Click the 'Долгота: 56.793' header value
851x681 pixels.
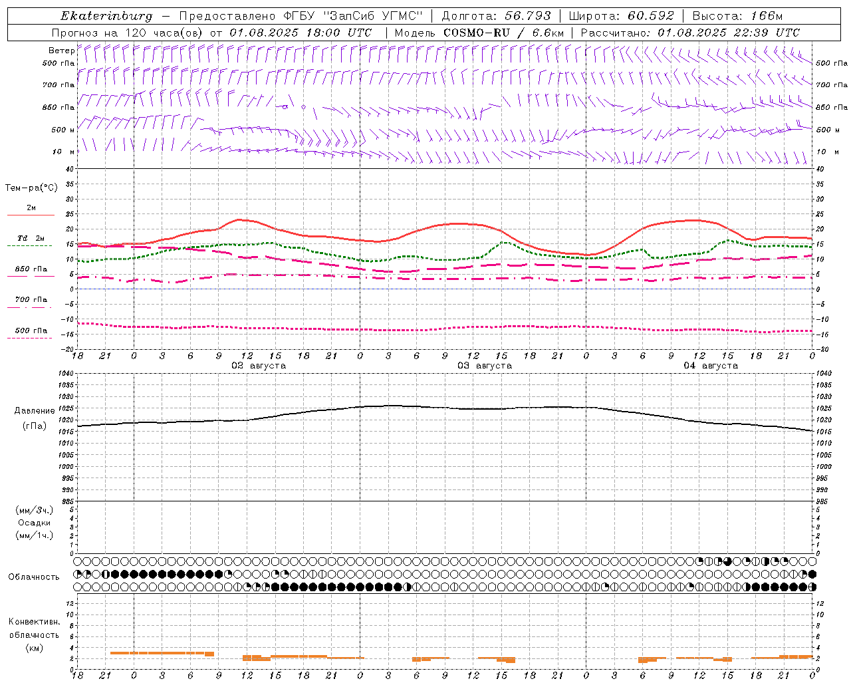496,16
